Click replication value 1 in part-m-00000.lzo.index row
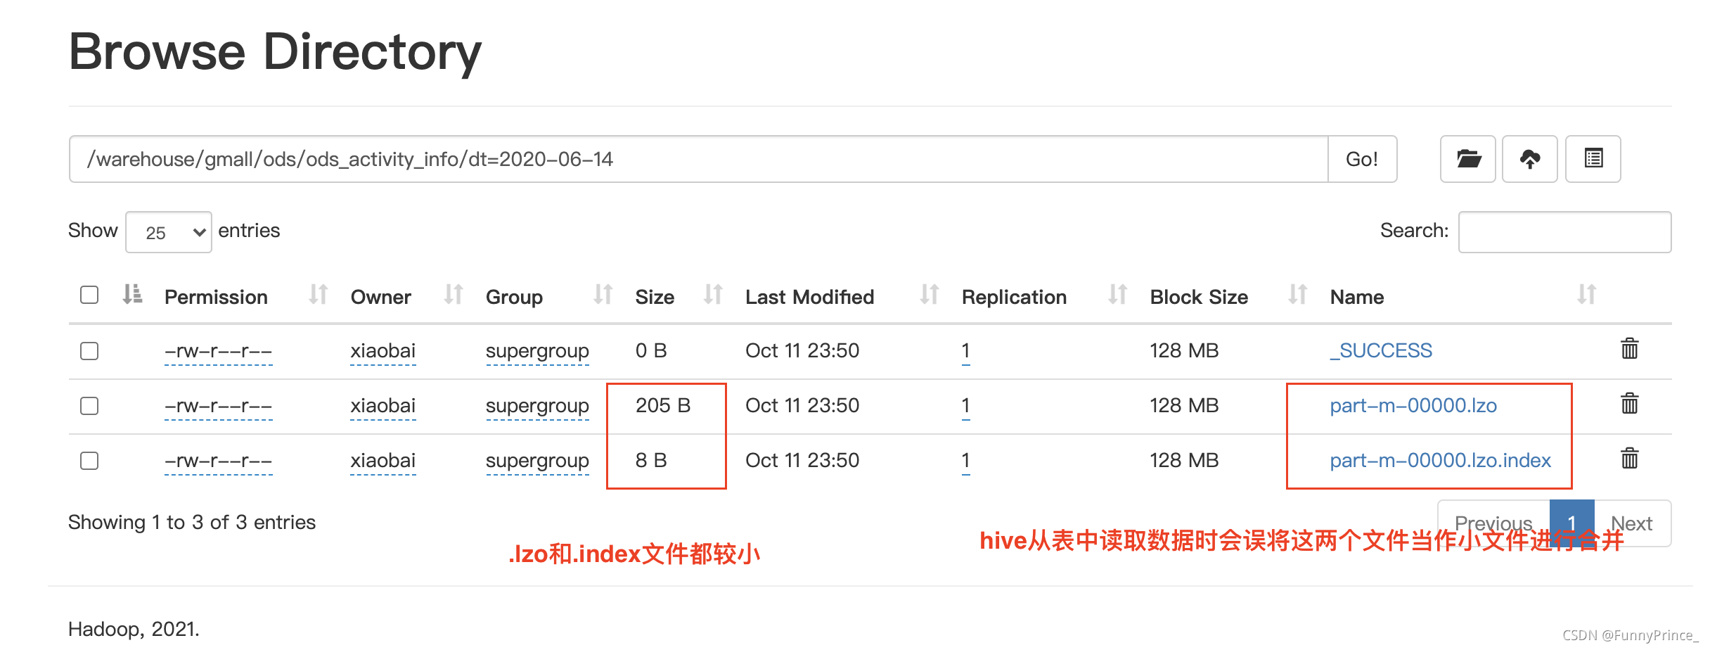Image resolution: width=1710 pixels, height=650 pixels. coord(966,461)
